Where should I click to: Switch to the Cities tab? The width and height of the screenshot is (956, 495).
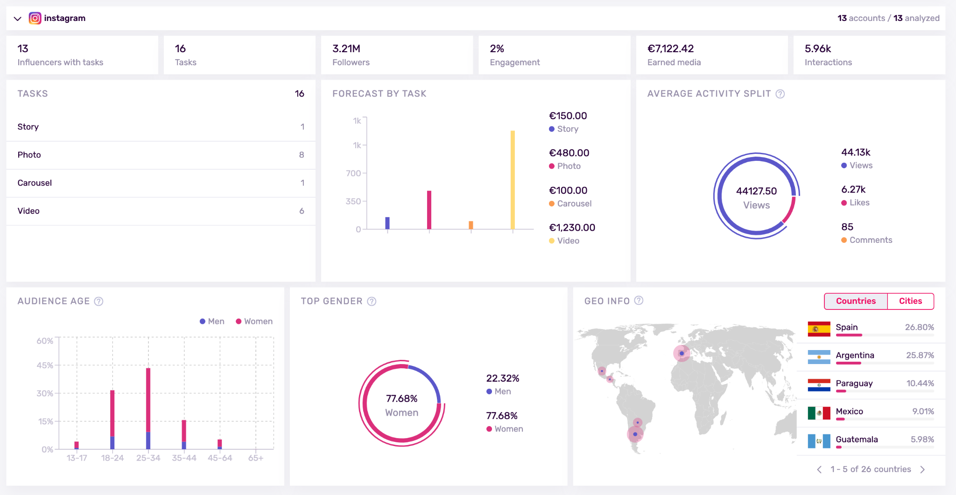[910, 301]
